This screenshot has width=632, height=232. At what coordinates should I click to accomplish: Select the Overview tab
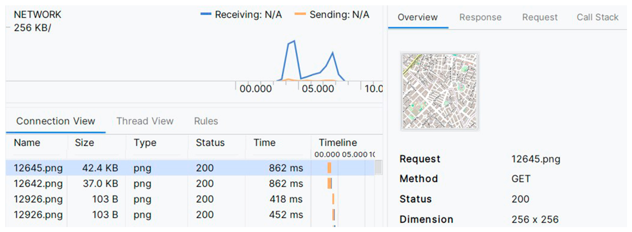tap(418, 17)
